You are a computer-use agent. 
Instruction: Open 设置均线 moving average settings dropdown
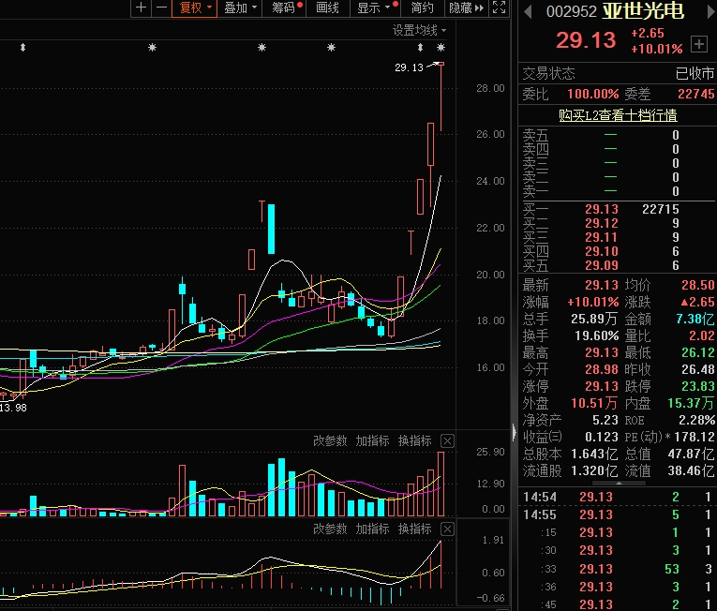point(419,30)
